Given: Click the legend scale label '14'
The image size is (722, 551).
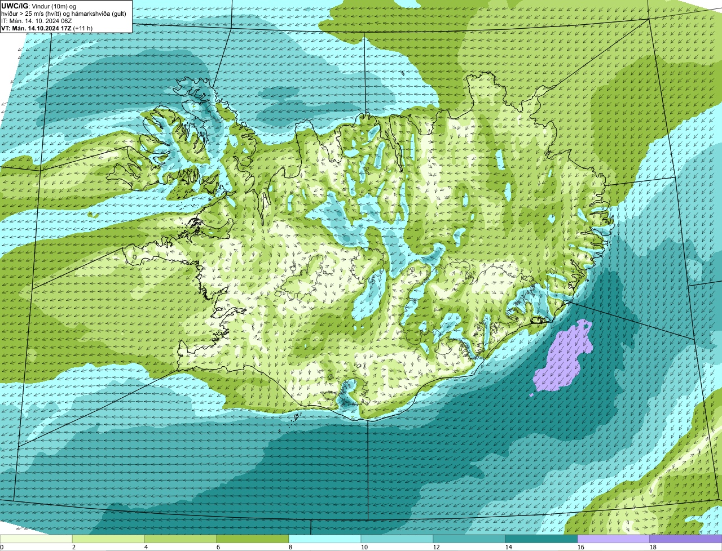Looking at the screenshot, I should tap(509, 547).
